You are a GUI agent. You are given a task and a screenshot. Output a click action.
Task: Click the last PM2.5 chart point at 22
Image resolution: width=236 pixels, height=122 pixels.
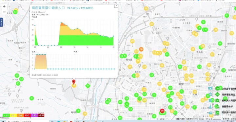click(x=113, y=36)
